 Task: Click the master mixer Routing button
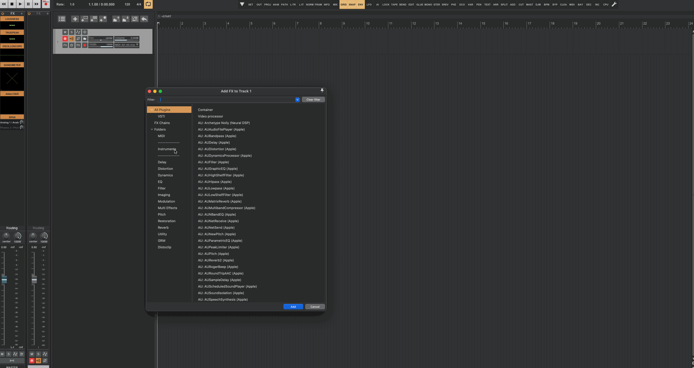click(x=12, y=228)
